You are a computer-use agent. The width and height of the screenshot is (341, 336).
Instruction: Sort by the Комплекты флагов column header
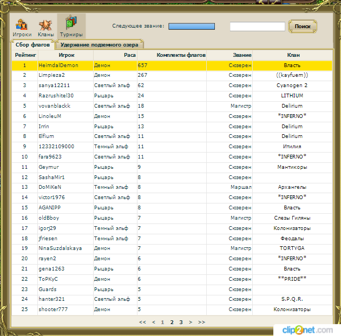[181, 55]
